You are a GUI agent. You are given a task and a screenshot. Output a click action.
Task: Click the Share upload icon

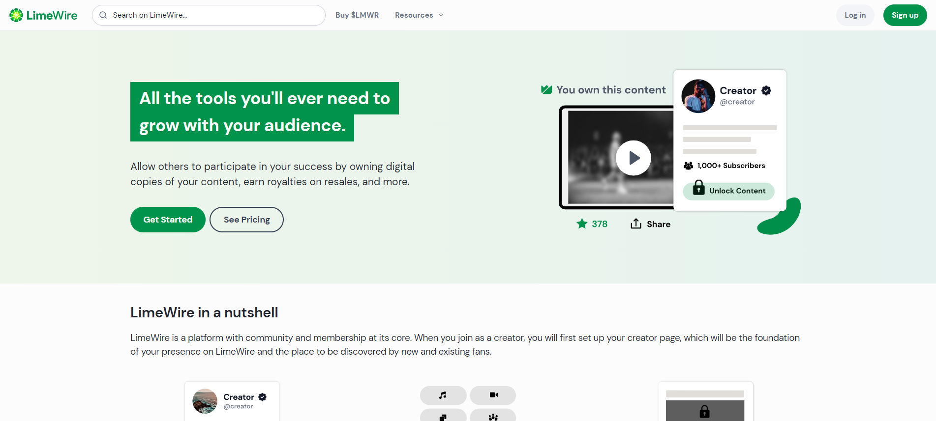coord(636,224)
